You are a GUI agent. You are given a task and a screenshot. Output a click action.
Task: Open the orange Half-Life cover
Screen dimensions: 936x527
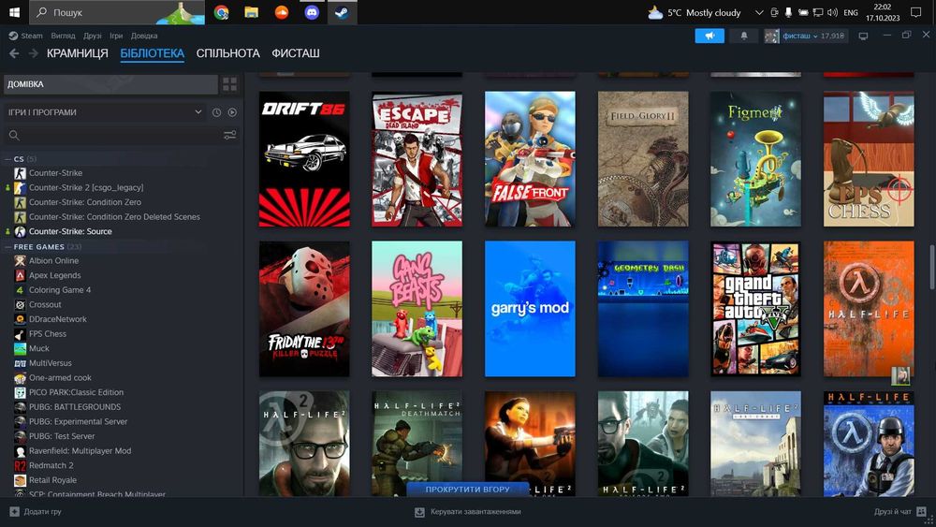[x=869, y=309]
